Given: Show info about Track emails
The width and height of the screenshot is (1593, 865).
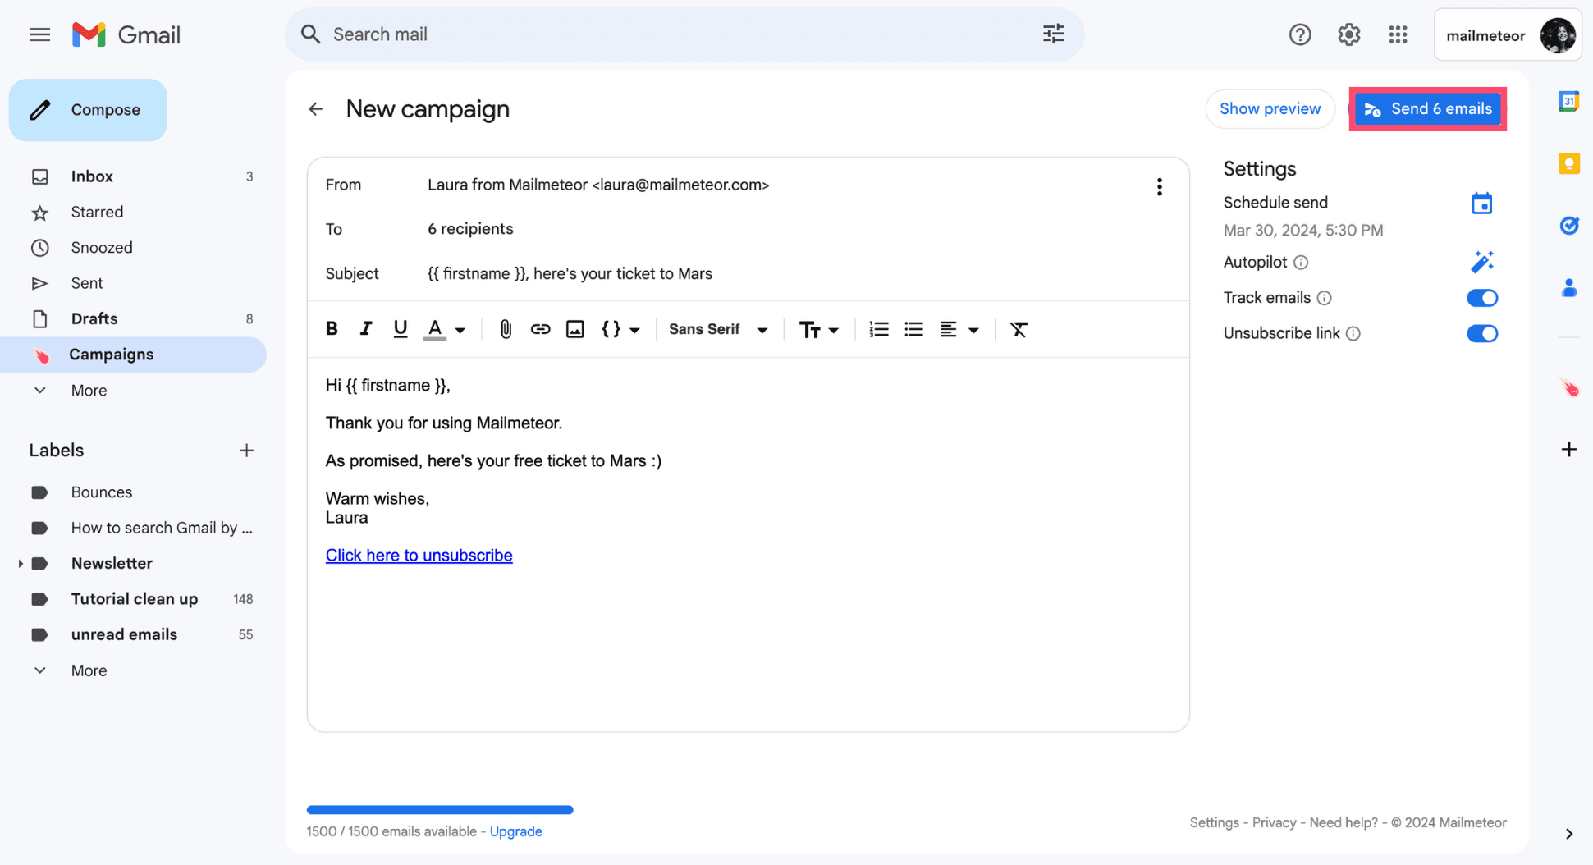Looking at the screenshot, I should tap(1324, 298).
